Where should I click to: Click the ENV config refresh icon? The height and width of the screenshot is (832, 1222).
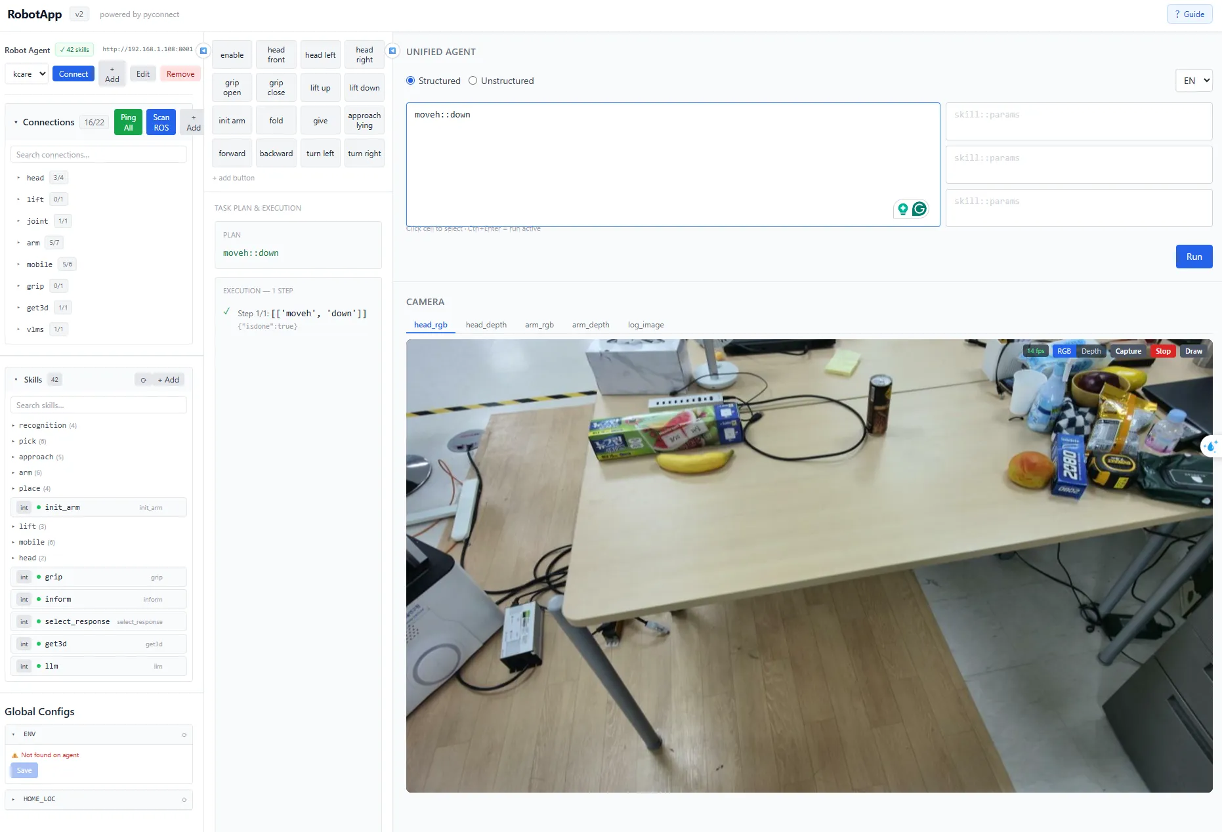184,735
